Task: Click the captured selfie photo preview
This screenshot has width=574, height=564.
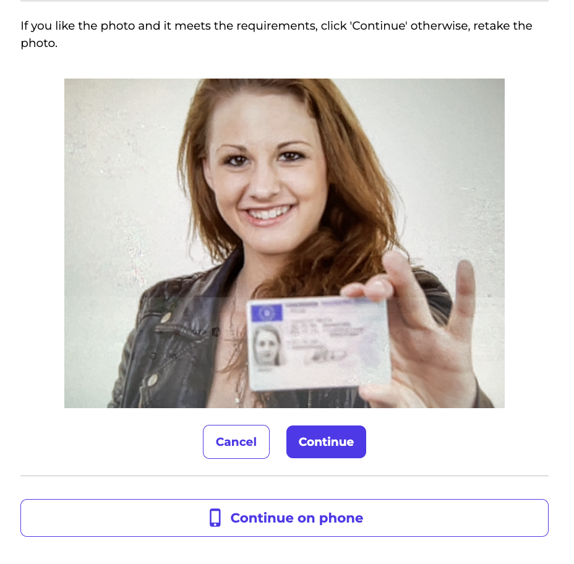Action: (x=285, y=243)
